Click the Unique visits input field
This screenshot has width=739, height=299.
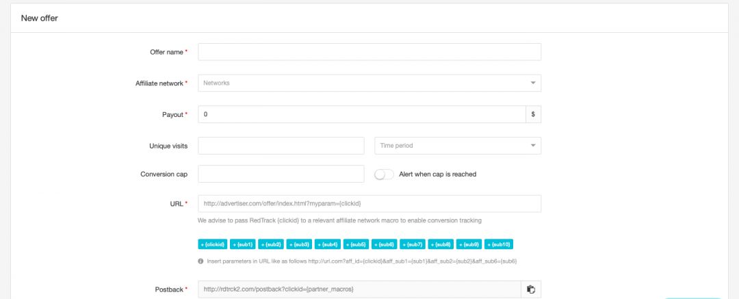(x=281, y=146)
